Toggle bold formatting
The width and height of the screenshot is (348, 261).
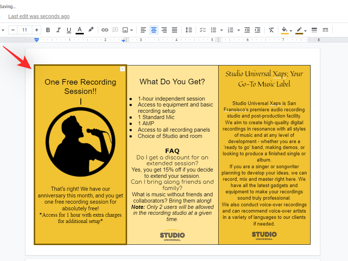pyautogui.click(x=48, y=30)
